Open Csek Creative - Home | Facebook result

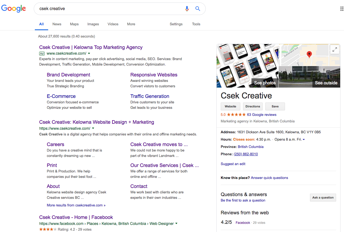(76, 217)
